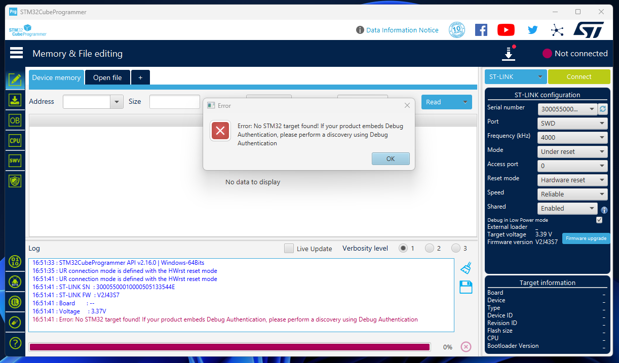Refresh the ST-LINK serial number list
Viewport: 619px width, 363px height.
(602, 108)
